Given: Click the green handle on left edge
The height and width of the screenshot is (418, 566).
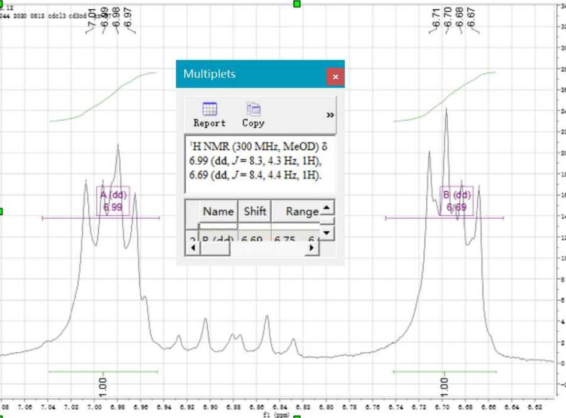Looking at the screenshot, I should [1, 212].
